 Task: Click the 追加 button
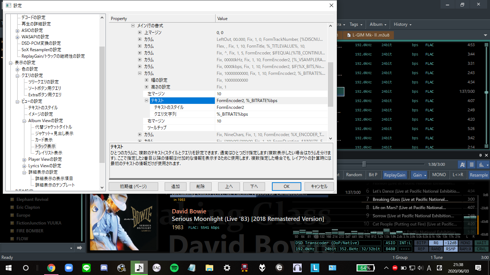tap(175, 186)
